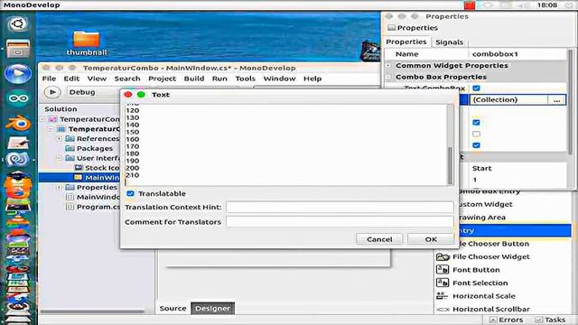The image size is (578, 325).
Task: Click the References folder icon in solution tree
Action: [70, 138]
